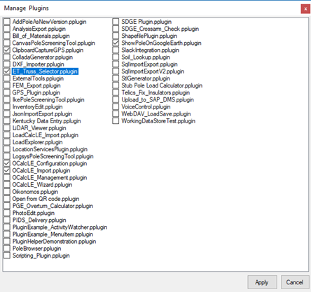Uncheck ClipboardCaptureGPS.pplugin checkbox
311x292 pixels.
point(7,50)
